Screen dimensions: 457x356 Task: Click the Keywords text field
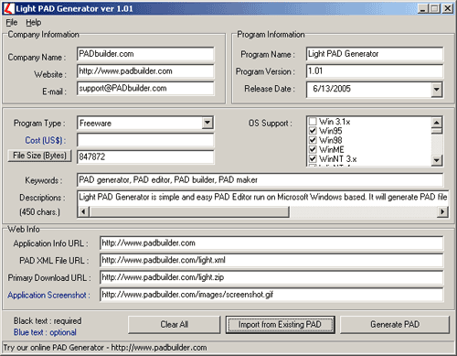[260, 180]
